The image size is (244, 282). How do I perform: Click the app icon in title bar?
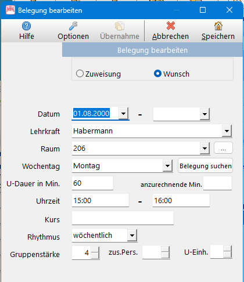[10, 10]
